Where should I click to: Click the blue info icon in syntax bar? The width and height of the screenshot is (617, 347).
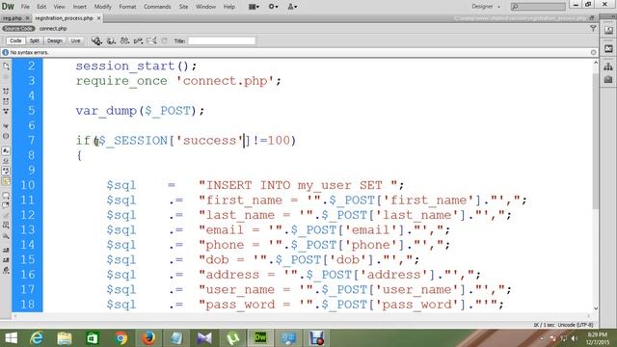pos(5,52)
